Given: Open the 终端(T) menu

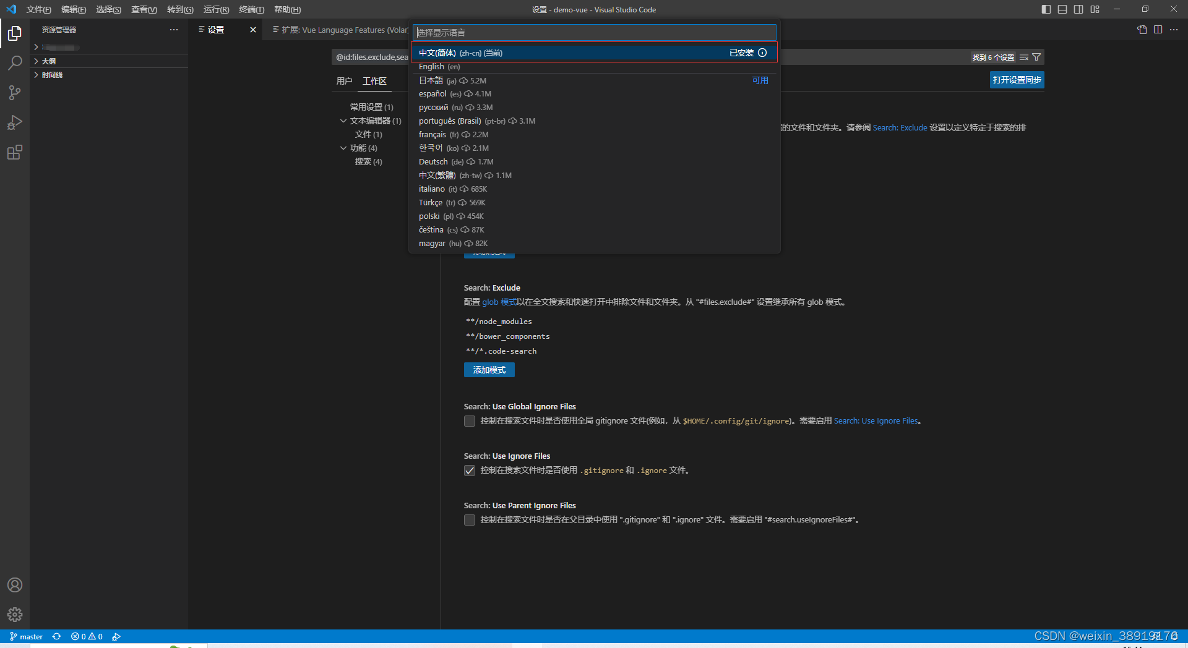Looking at the screenshot, I should click(x=251, y=9).
